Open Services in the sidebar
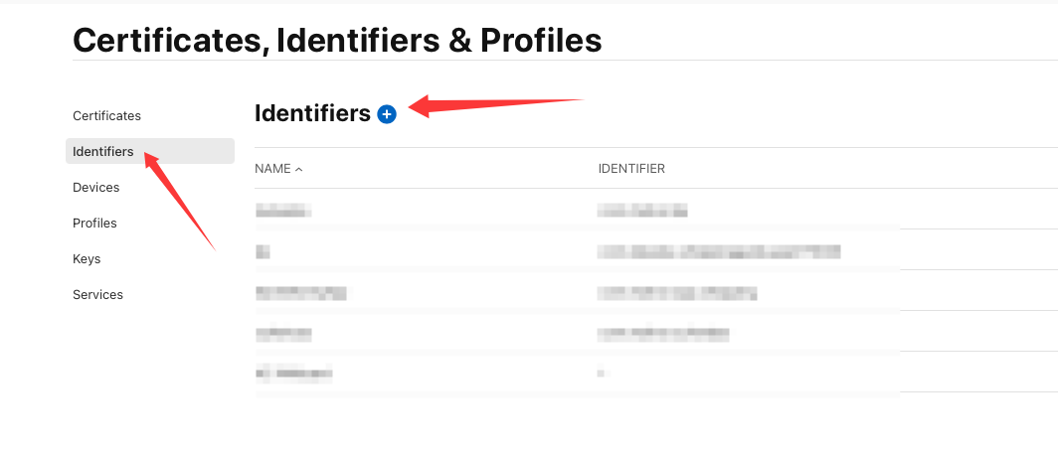Viewport: 1058px width, 456px height. pyautogui.click(x=97, y=294)
